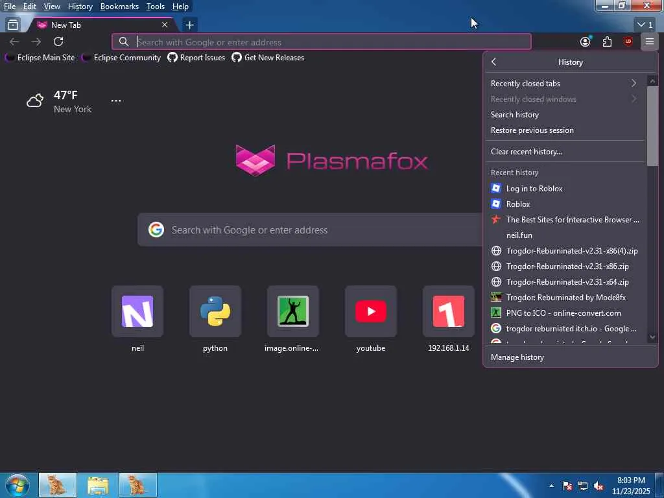Open Log in to Roblox history entry

[x=564, y=189]
